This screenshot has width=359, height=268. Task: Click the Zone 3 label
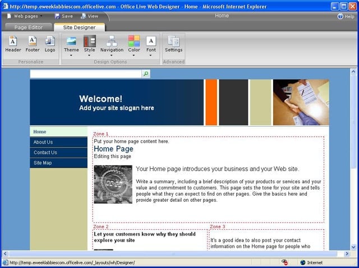coord(218,227)
